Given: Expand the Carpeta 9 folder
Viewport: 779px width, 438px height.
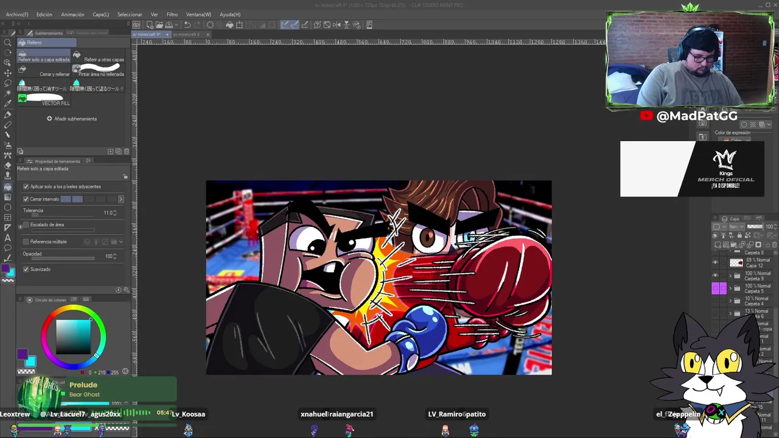Looking at the screenshot, I should [731, 276].
